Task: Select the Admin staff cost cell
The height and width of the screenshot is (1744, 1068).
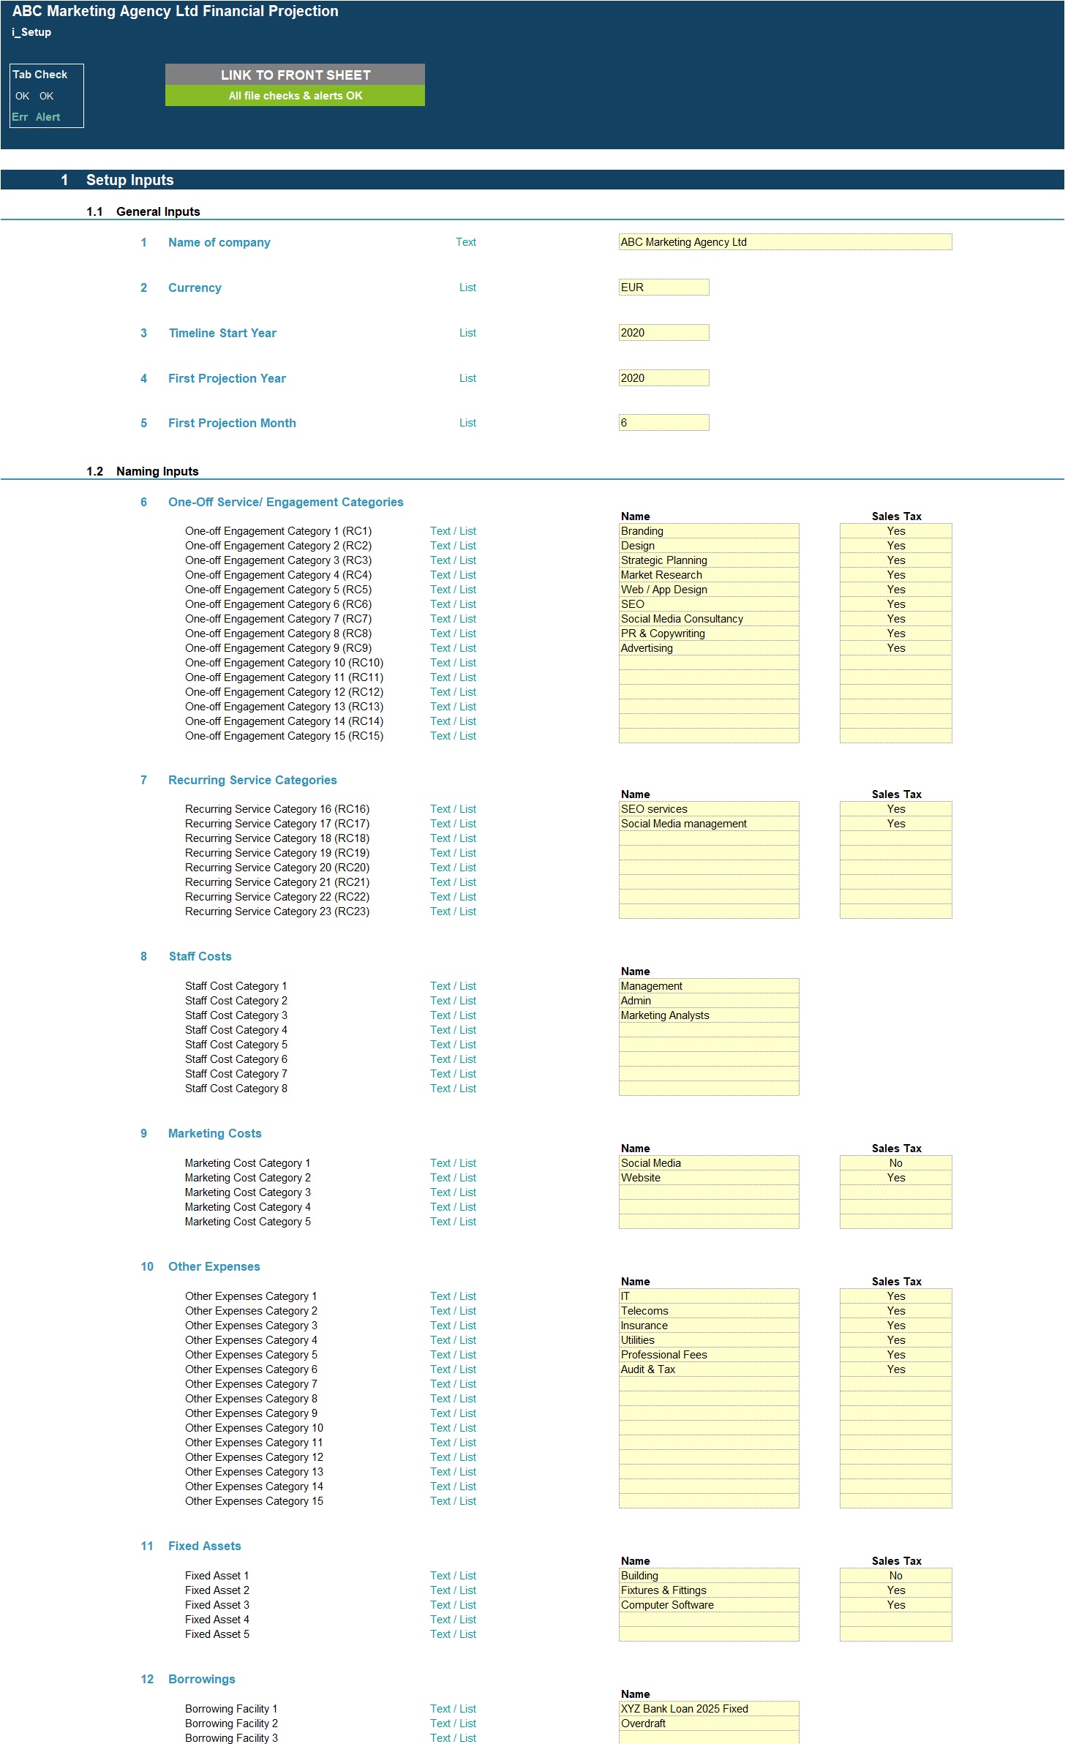Action: [x=709, y=1001]
